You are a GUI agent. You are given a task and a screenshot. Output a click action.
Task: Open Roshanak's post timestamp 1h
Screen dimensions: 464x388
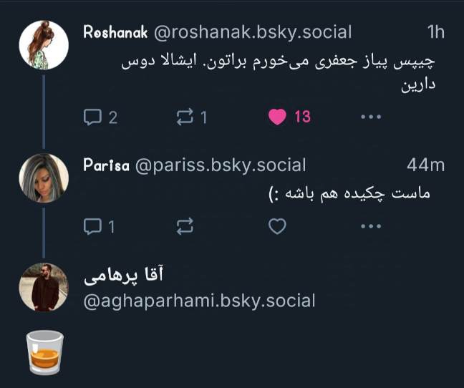point(435,32)
